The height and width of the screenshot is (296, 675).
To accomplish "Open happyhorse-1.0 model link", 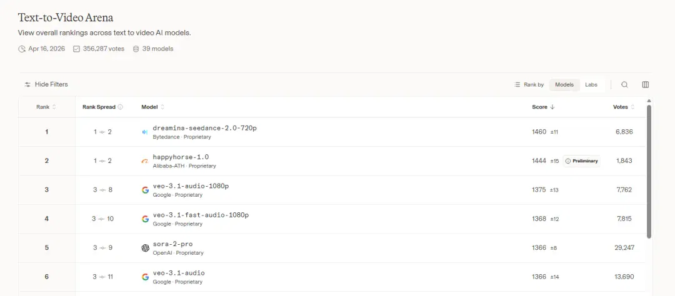I will pos(181,157).
